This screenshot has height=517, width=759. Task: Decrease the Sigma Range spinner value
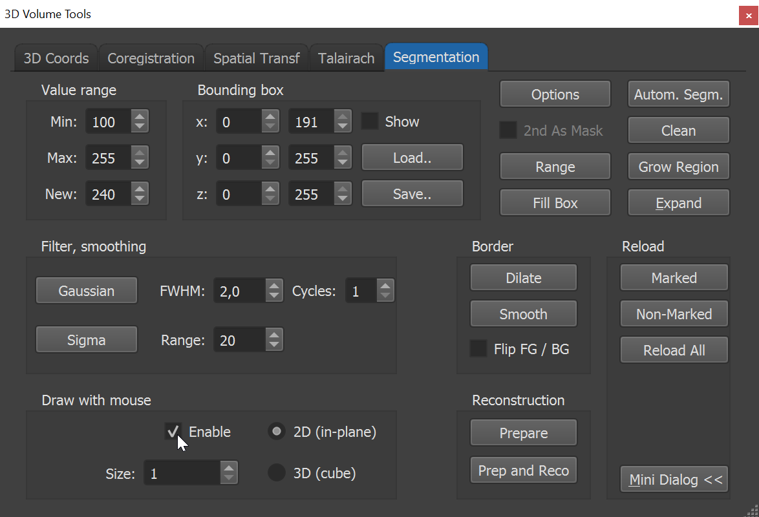coord(274,344)
